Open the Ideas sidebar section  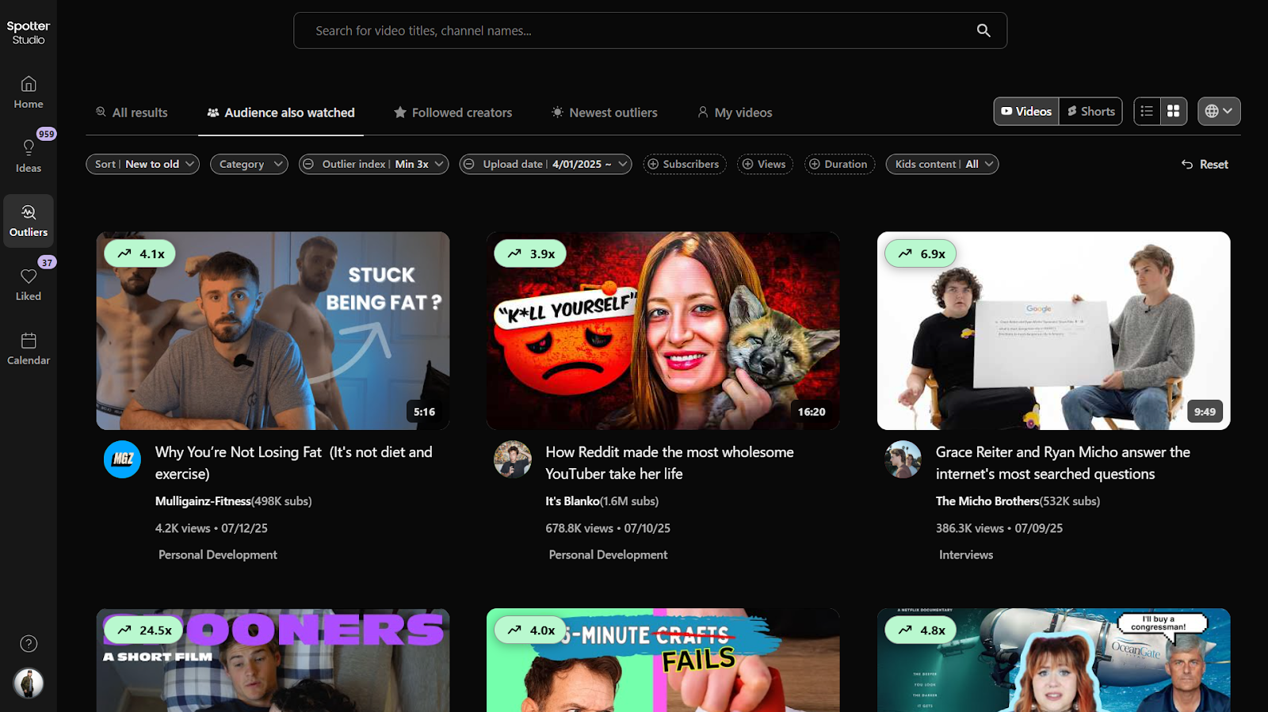pyautogui.click(x=29, y=156)
